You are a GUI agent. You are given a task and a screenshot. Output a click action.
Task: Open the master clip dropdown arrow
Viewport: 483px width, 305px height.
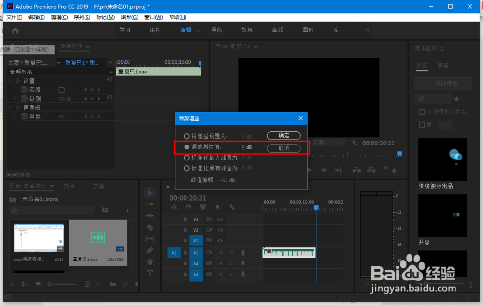click(x=59, y=63)
